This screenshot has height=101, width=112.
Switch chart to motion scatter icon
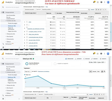pyautogui.click(x=104, y=71)
